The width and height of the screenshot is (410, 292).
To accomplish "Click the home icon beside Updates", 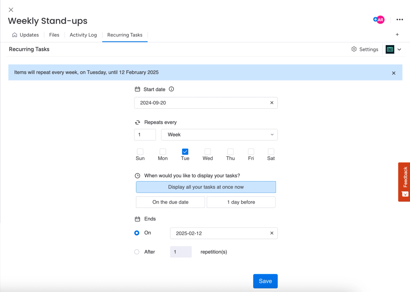I will pos(15,35).
